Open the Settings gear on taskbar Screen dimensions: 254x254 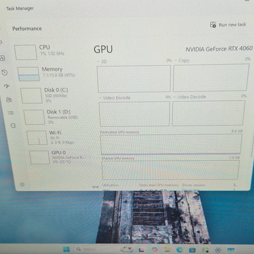coord(218,250)
